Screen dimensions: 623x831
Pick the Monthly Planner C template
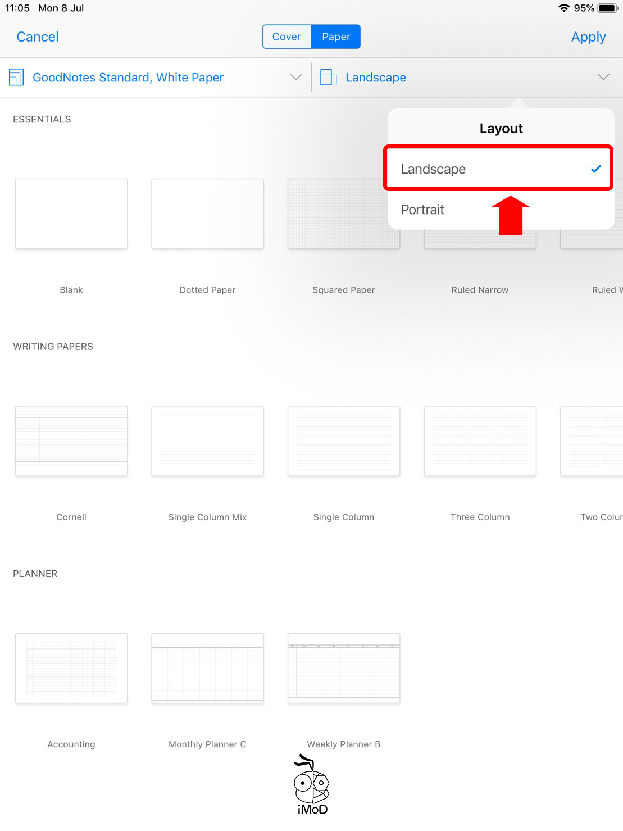pyautogui.click(x=207, y=668)
